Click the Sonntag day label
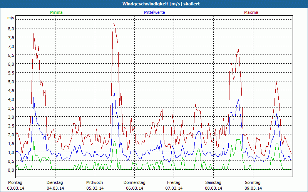Image resolution: width=308 pixels, height=192 pixels. pos(253,182)
